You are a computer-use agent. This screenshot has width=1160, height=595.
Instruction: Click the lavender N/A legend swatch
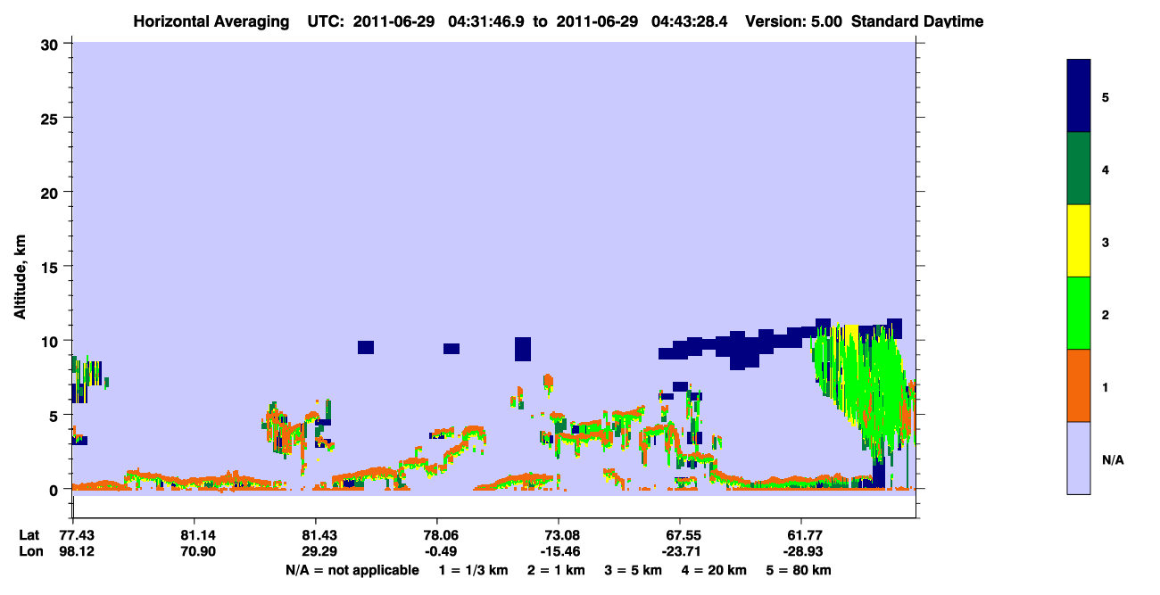(1079, 458)
